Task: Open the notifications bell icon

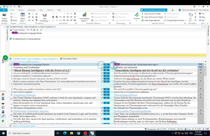Action: pyautogui.click(x=172, y=10)
